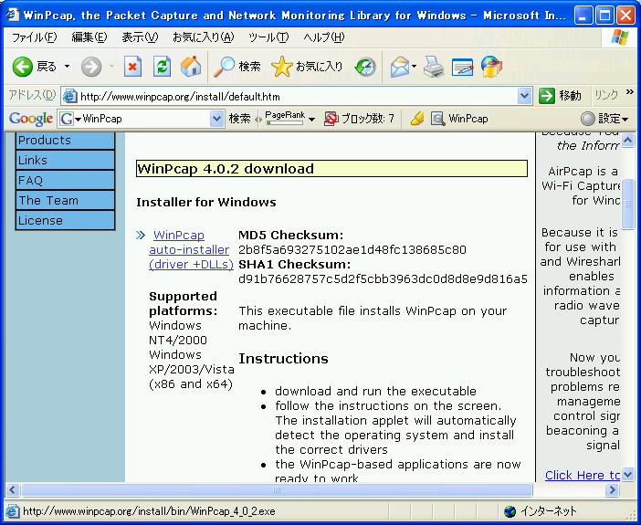Click the vertical scrollbar thumb
641x525 pixels.
point(627,204)
